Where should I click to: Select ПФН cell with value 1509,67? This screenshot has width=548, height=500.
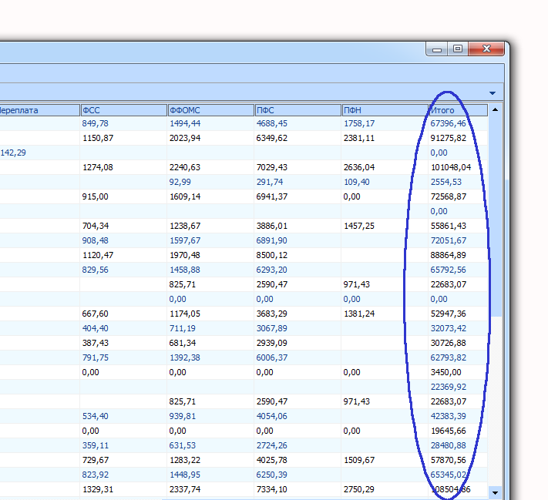(385, 460)
